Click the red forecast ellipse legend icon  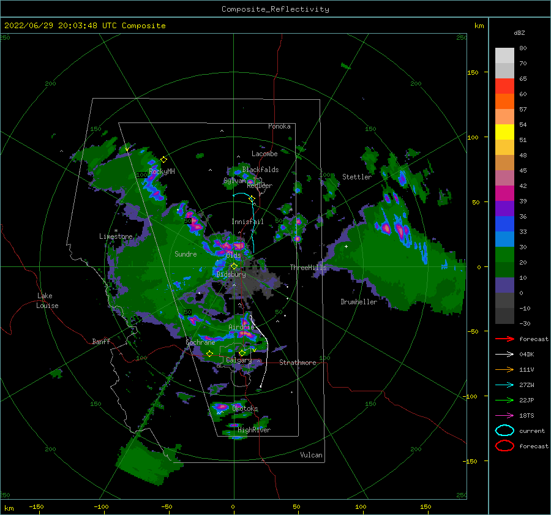point(504,446)
